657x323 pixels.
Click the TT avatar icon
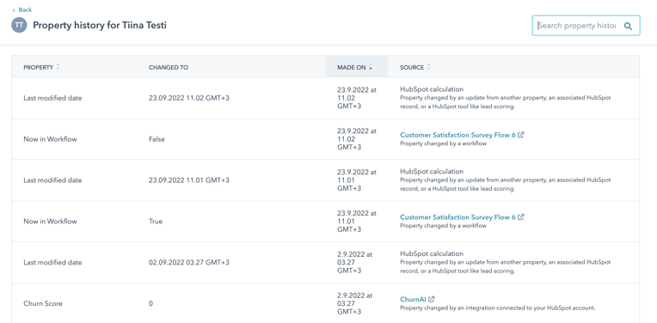19,25
